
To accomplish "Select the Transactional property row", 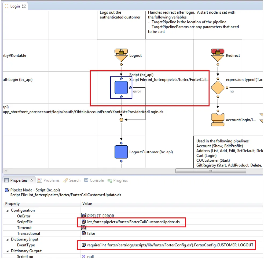I will coord(133,234).
